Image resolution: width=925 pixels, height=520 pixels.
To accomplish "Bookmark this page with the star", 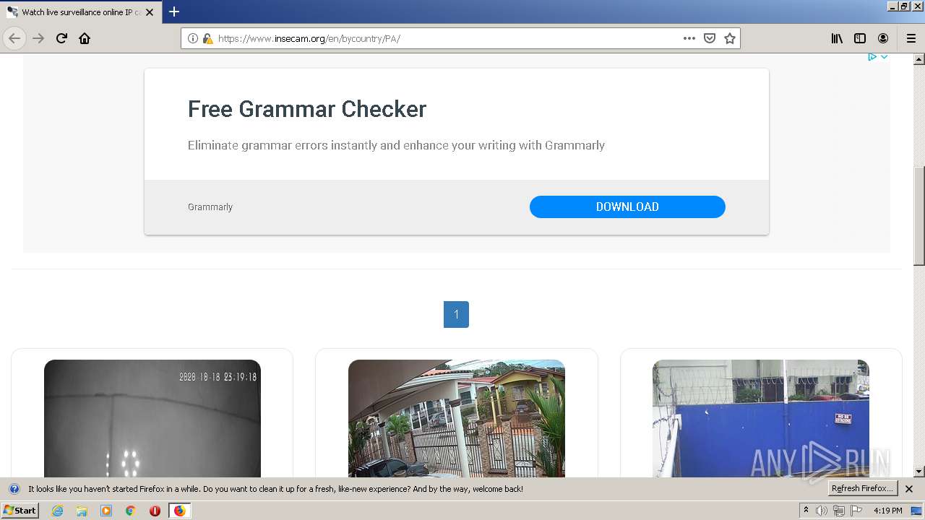I will tap(730, 38).
